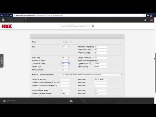
Task: Click the Length of rail (L0) field
Action: coord(65,80)
